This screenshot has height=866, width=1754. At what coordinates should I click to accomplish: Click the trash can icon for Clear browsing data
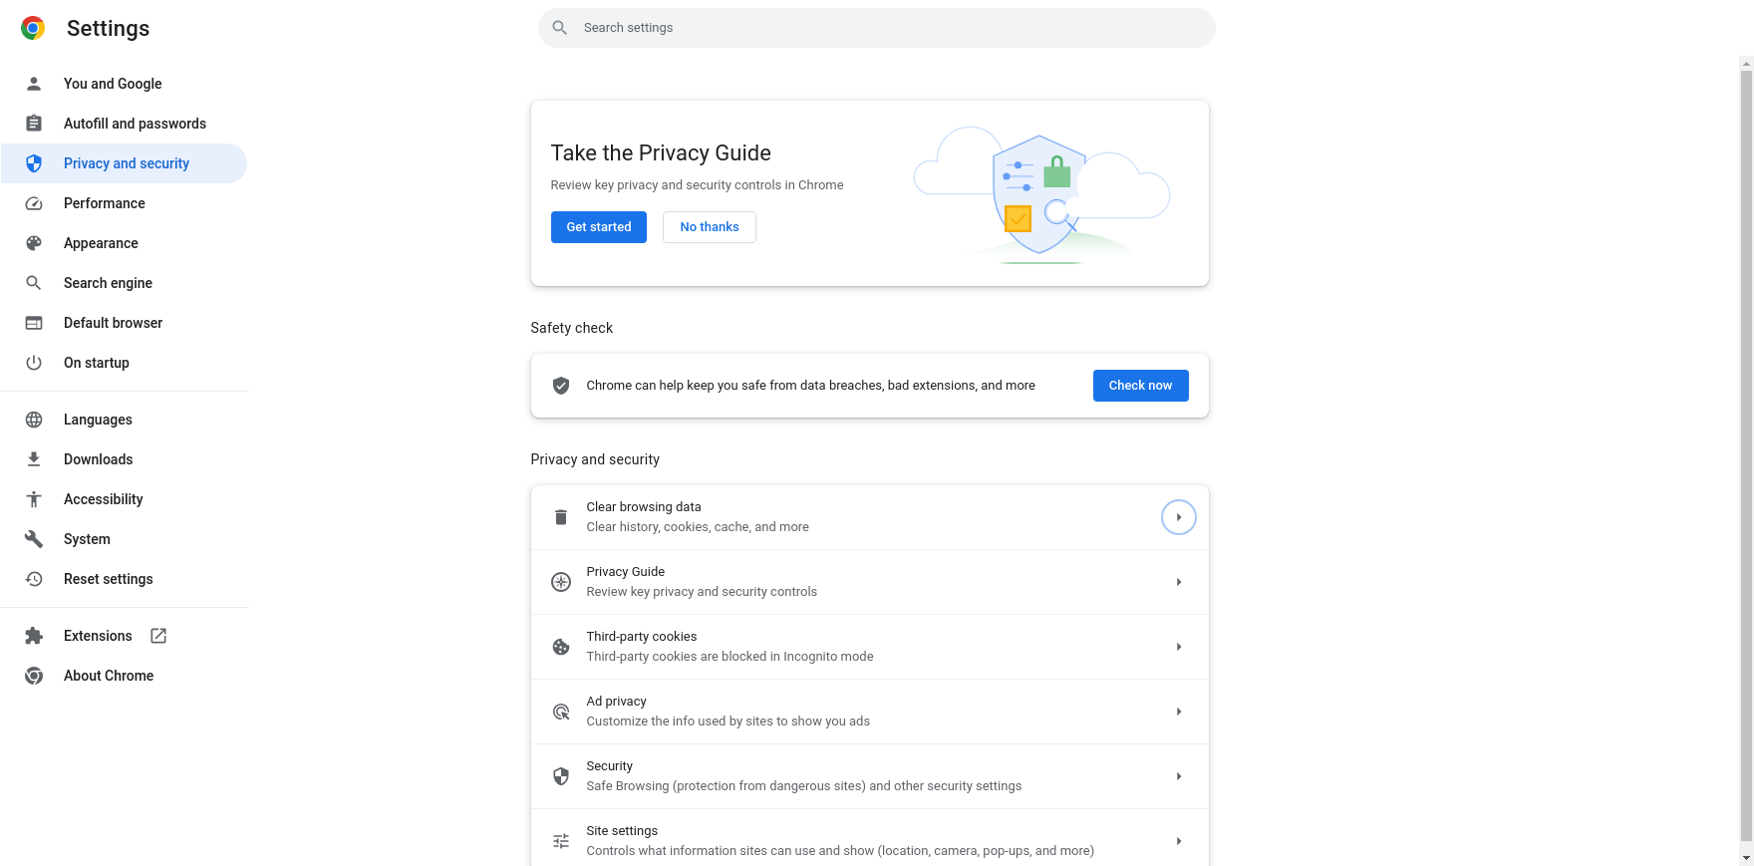coord(561,517)
